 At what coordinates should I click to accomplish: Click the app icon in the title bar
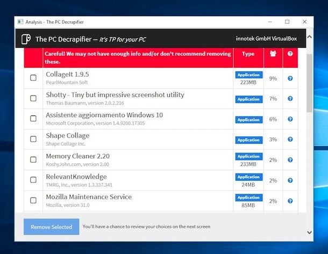[x=20, y=21]
